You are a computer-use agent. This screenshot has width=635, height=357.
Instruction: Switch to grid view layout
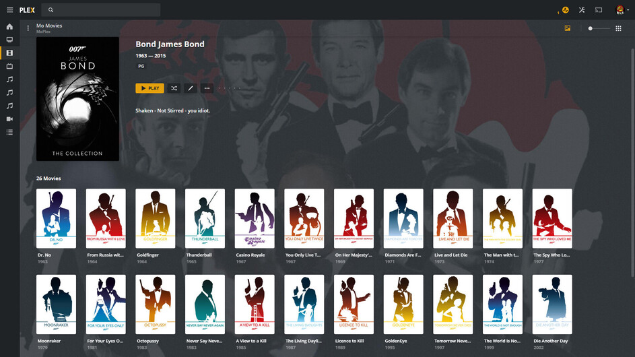(618, 28)
